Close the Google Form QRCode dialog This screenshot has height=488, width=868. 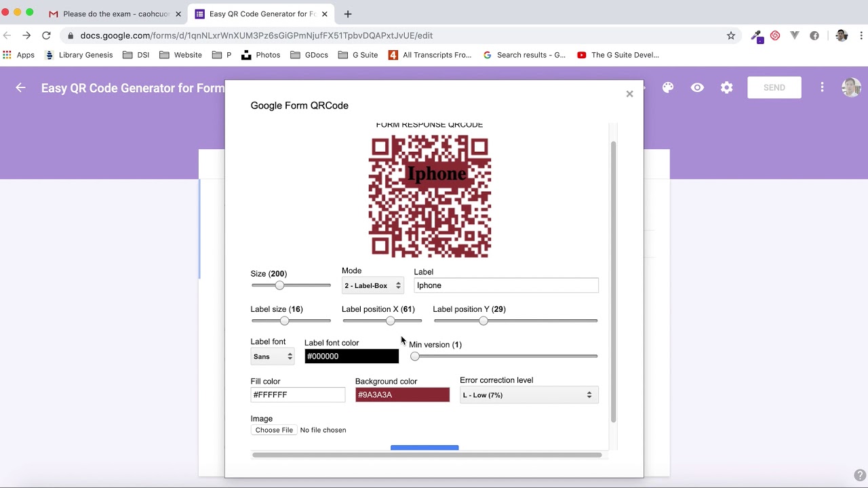(x=629, y=94)
